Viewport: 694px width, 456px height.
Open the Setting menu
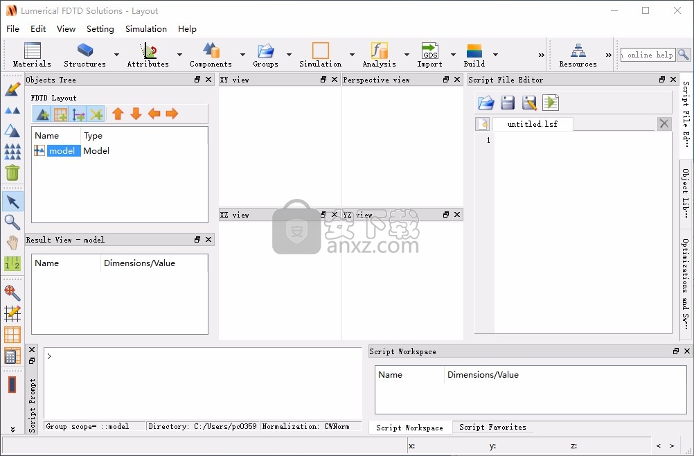tap(100, 29)
